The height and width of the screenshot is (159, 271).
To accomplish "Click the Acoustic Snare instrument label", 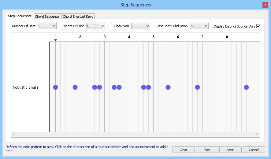I will 25,87.
